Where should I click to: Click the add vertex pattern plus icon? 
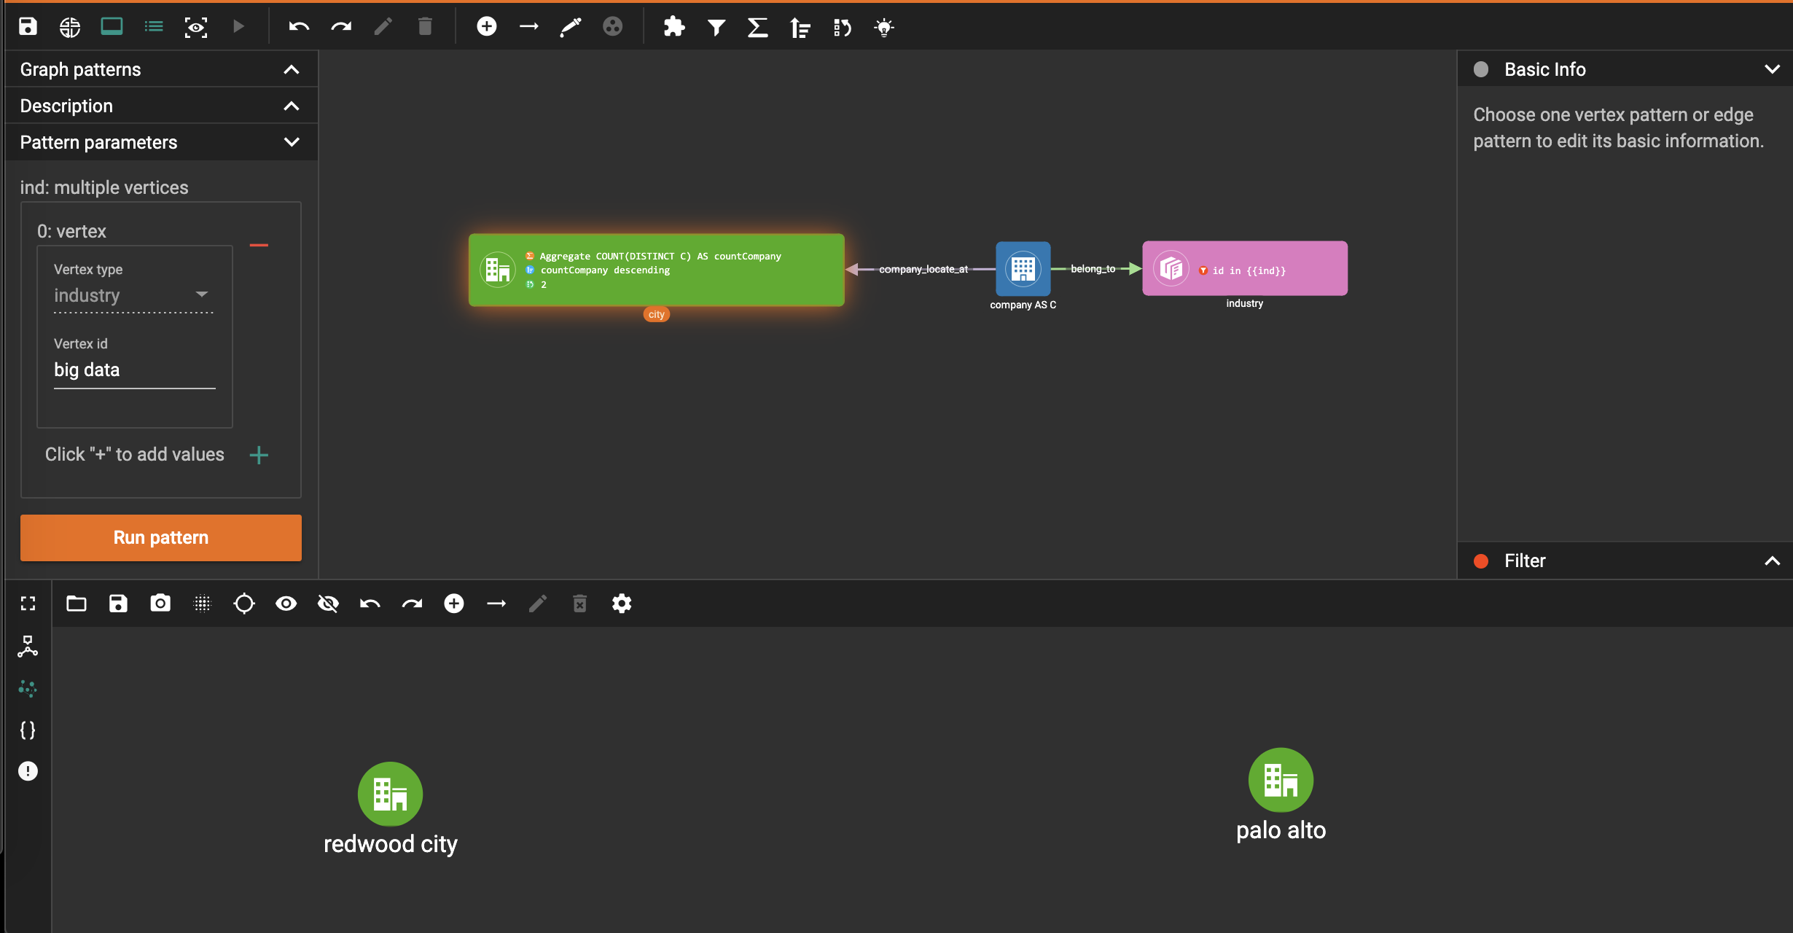click(x=486, y=27)
